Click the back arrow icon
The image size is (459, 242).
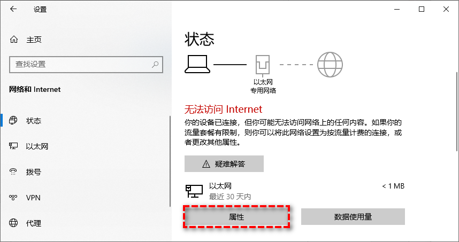[13, 9]
